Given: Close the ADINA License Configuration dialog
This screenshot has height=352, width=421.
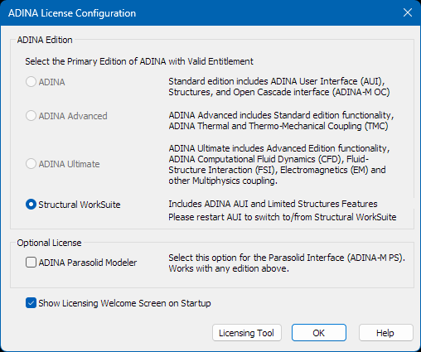Looking at the screenshot, I should tap(408, 12).
